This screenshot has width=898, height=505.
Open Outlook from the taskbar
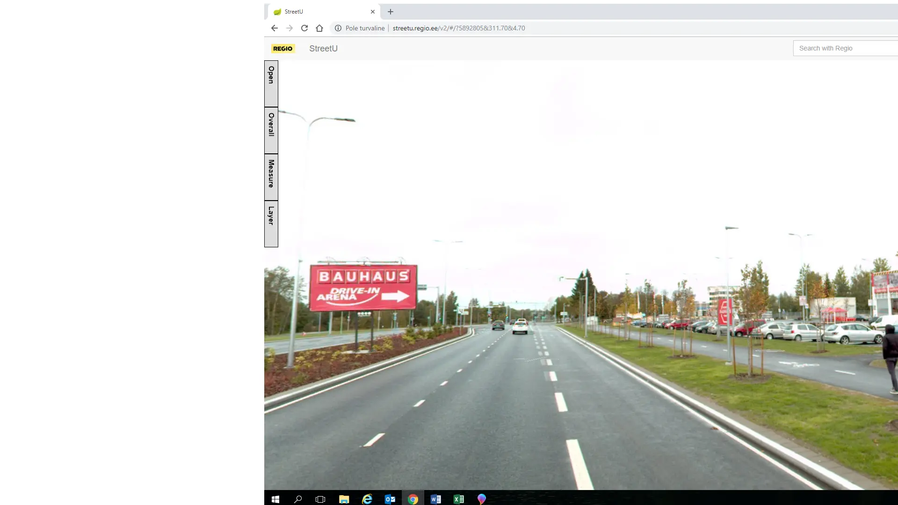[390, 499]
